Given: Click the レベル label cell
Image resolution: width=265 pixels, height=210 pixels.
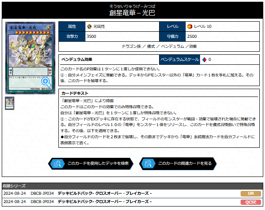Looking at the screenshot, I should [173, 27].
